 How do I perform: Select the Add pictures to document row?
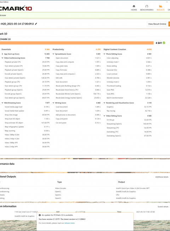click(x=78, y=115)
